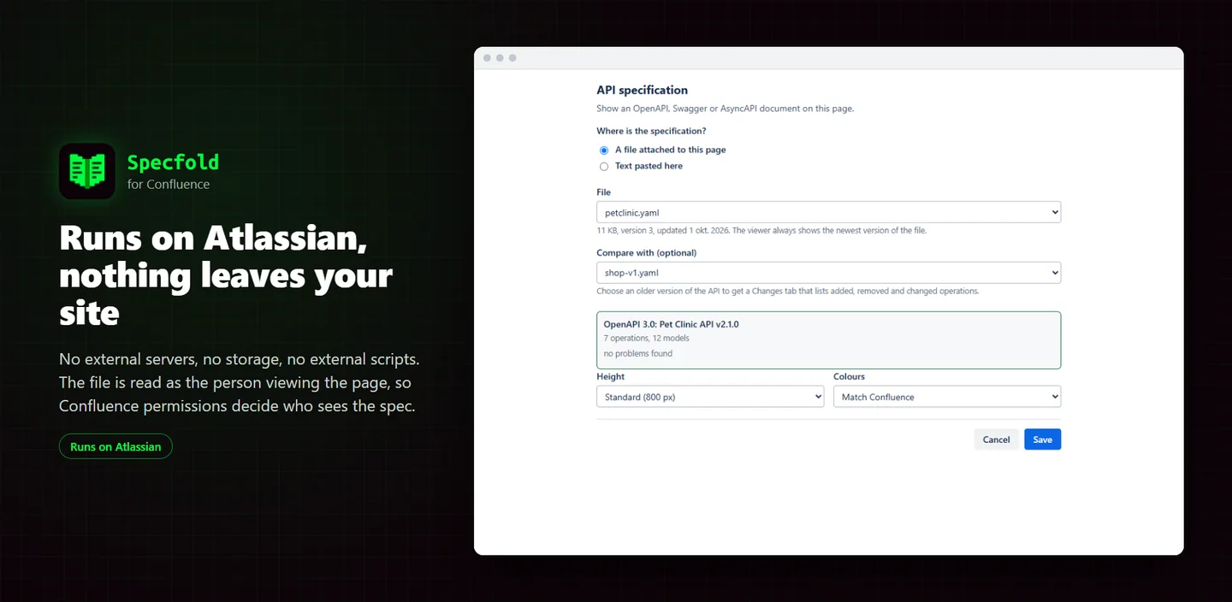The width and height of the screenshot is (1232, 602).
Task: Click the '7 operations, 12 models' line
Action: click(x=647, y=339)
